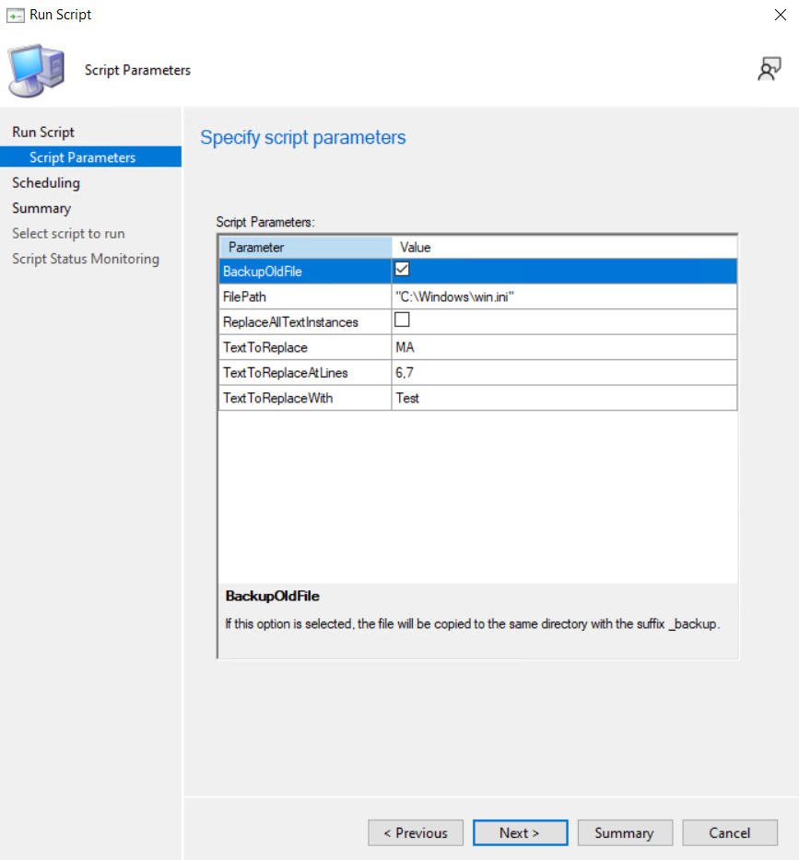
Task: Click the Next button
Action: coord(520,832)
